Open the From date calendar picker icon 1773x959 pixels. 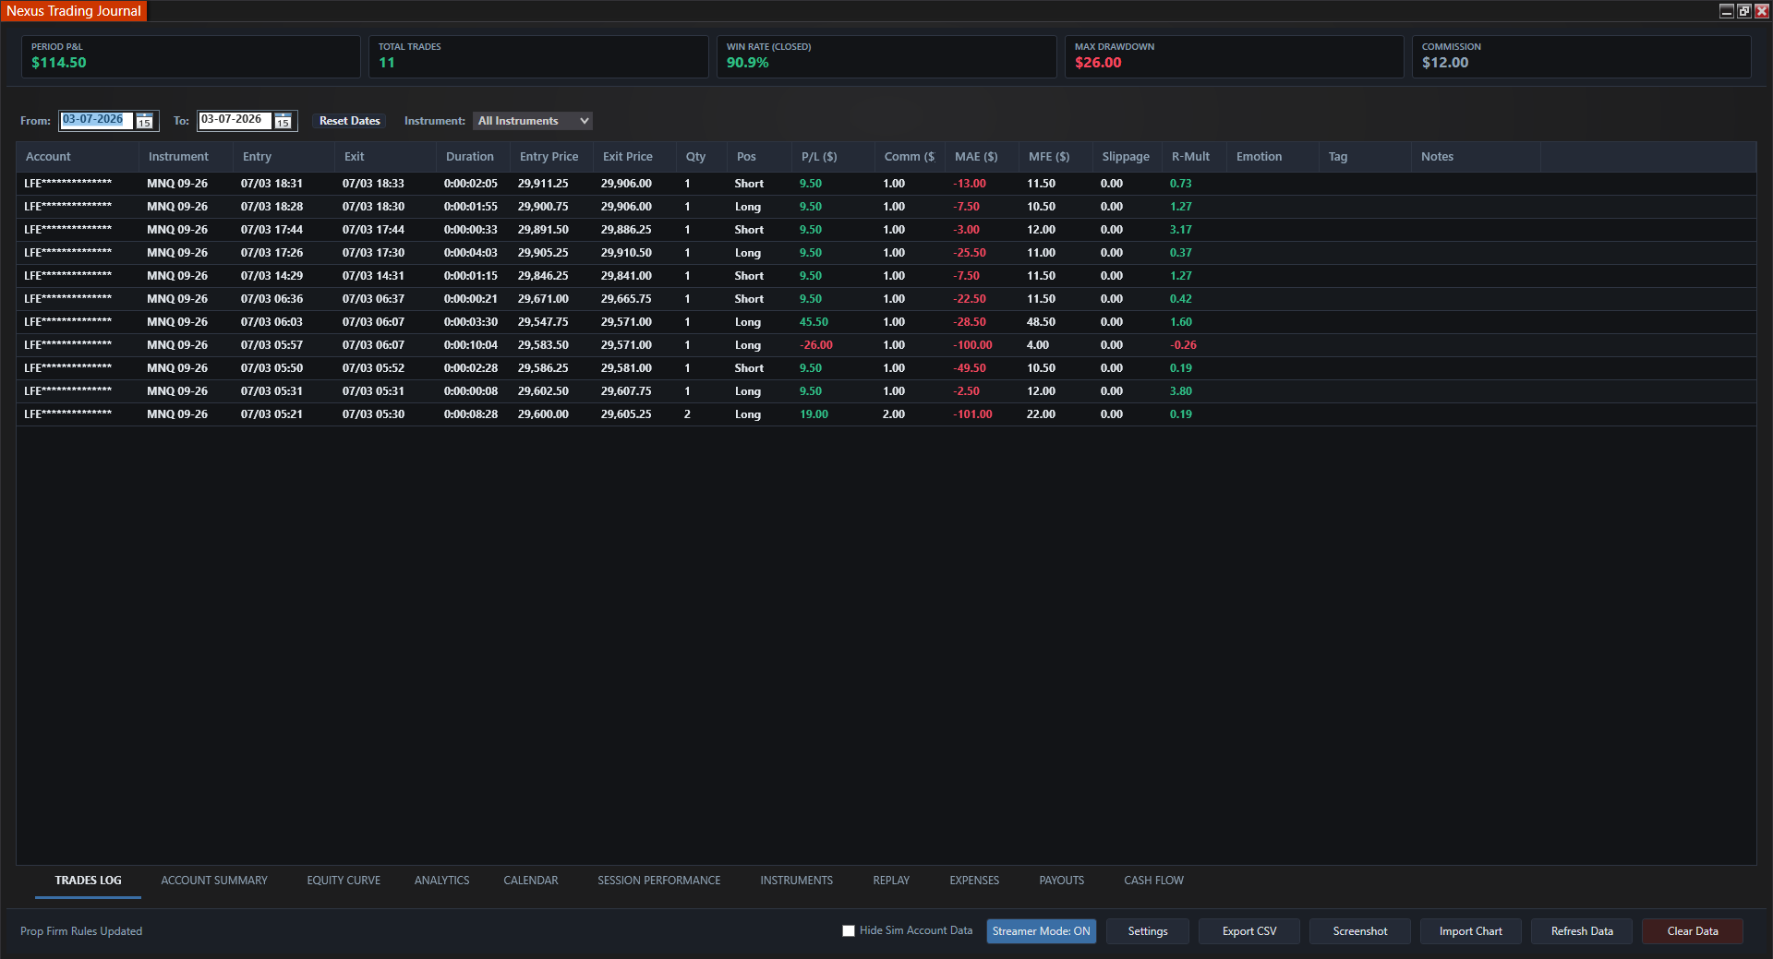(x=145, y=121)
